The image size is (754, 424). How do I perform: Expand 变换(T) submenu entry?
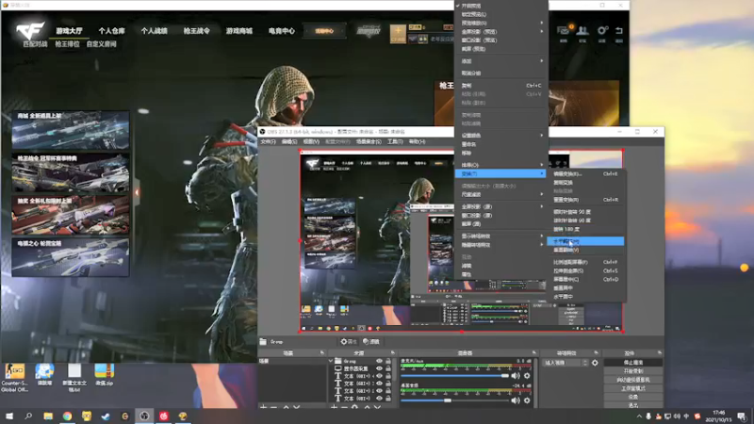tap(500, 173)
